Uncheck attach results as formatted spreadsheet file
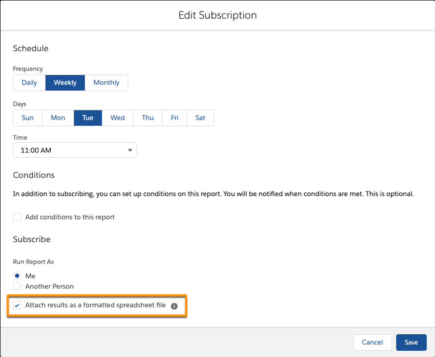The image size is (435, 357). coord(17,305)
